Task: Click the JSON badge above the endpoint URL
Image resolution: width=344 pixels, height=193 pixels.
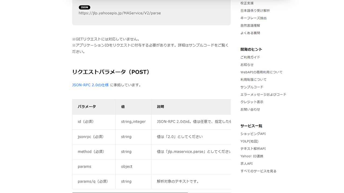Action: point(84,7)
